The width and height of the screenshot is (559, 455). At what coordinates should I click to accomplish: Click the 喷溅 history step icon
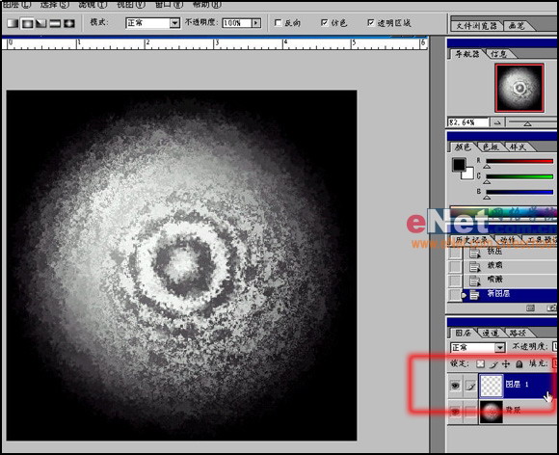click(474, 281)
